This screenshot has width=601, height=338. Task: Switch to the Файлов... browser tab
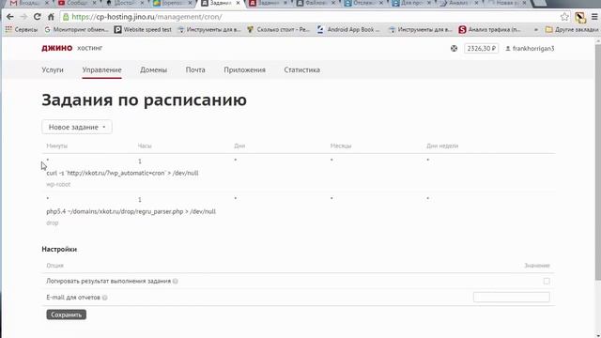pos(316,3)
